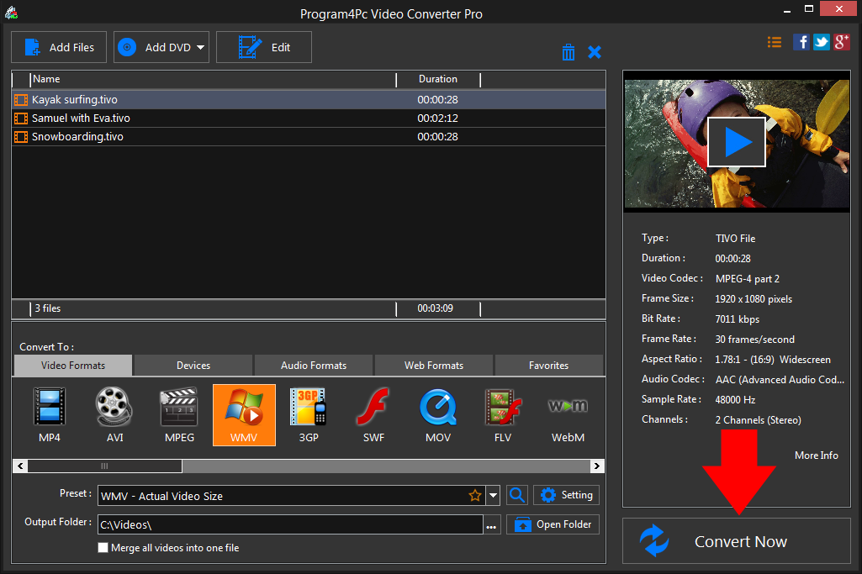Click the Convert Now button
862x574 pixels.
pyautogui.click(x=736, y=541)
